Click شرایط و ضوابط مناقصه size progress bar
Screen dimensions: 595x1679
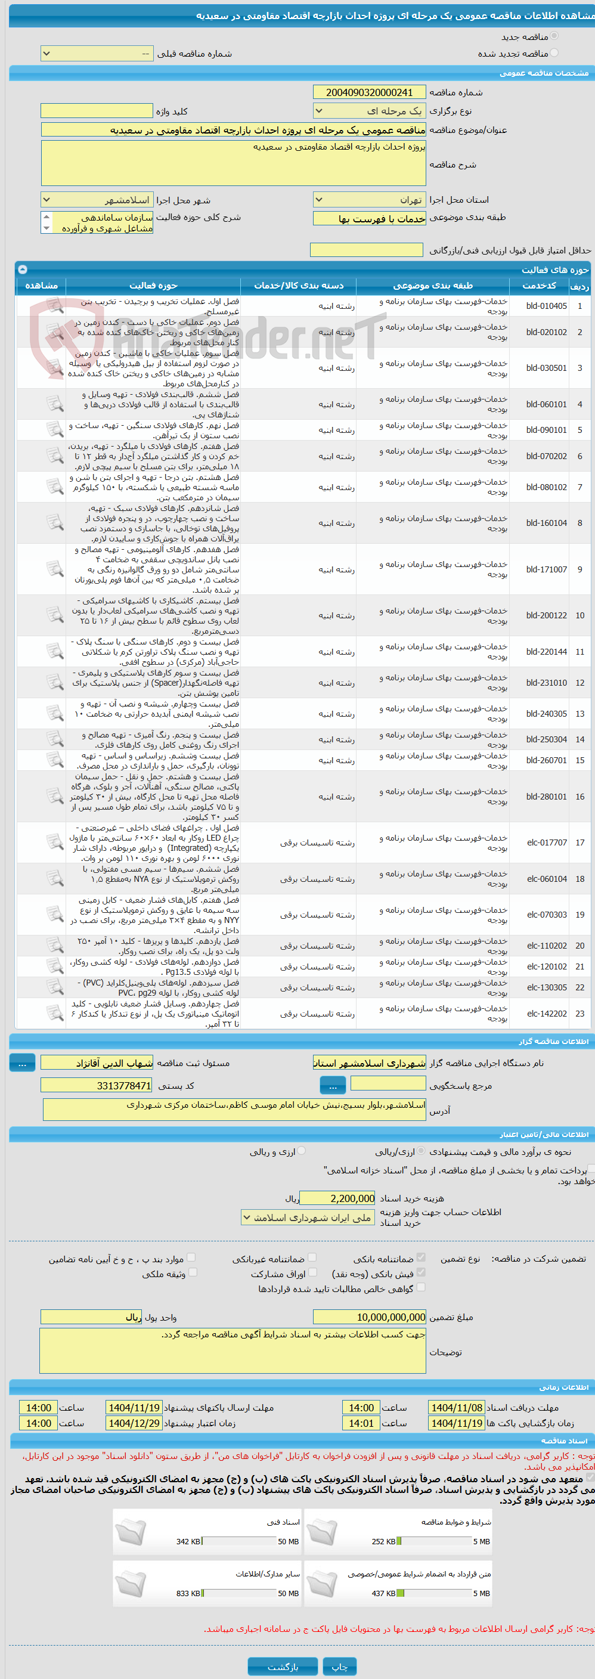point(434,1541)
